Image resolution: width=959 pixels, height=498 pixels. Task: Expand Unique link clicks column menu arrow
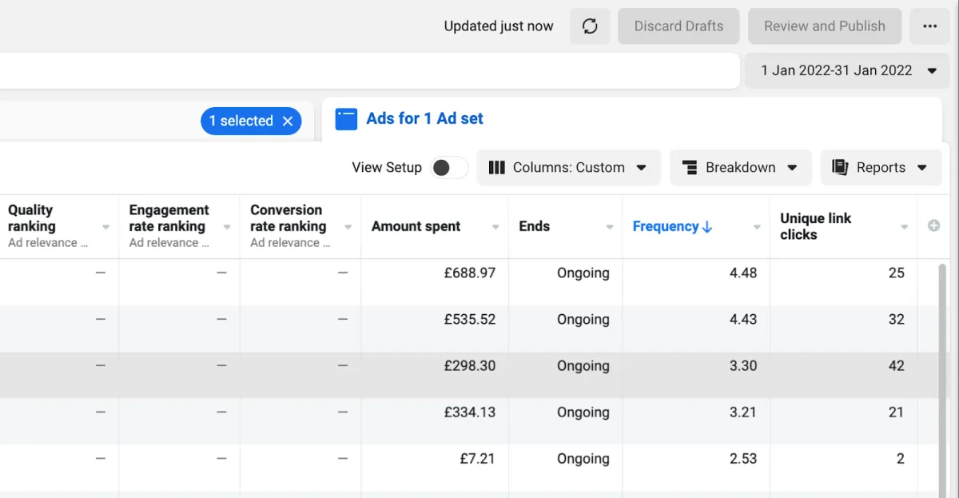905,227
